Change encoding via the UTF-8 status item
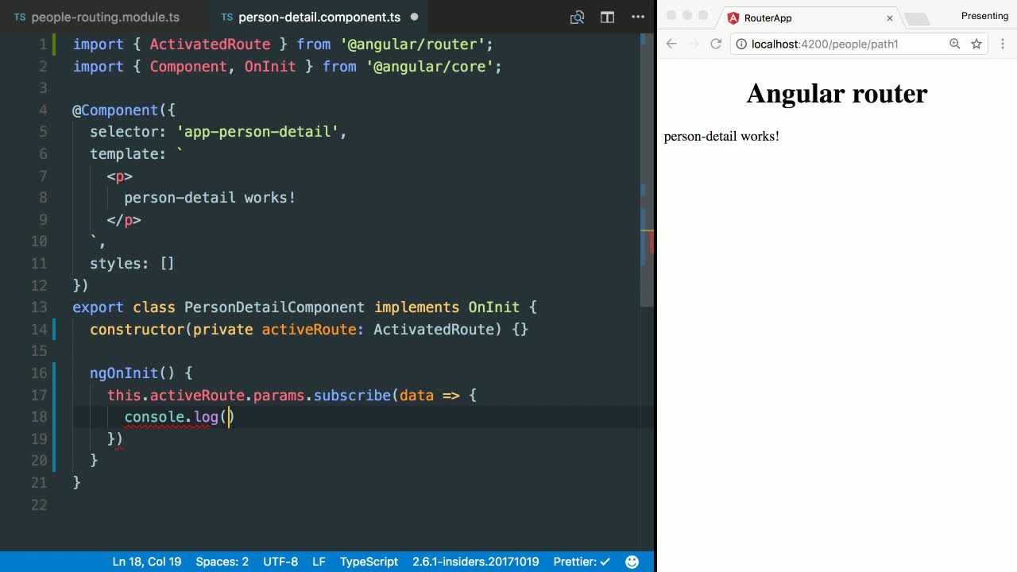Image resolution: width=1017 pixels, height=572 pixels. pos(280,562)
